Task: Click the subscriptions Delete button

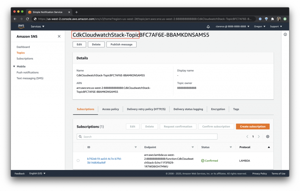Action: coord(149,126)
